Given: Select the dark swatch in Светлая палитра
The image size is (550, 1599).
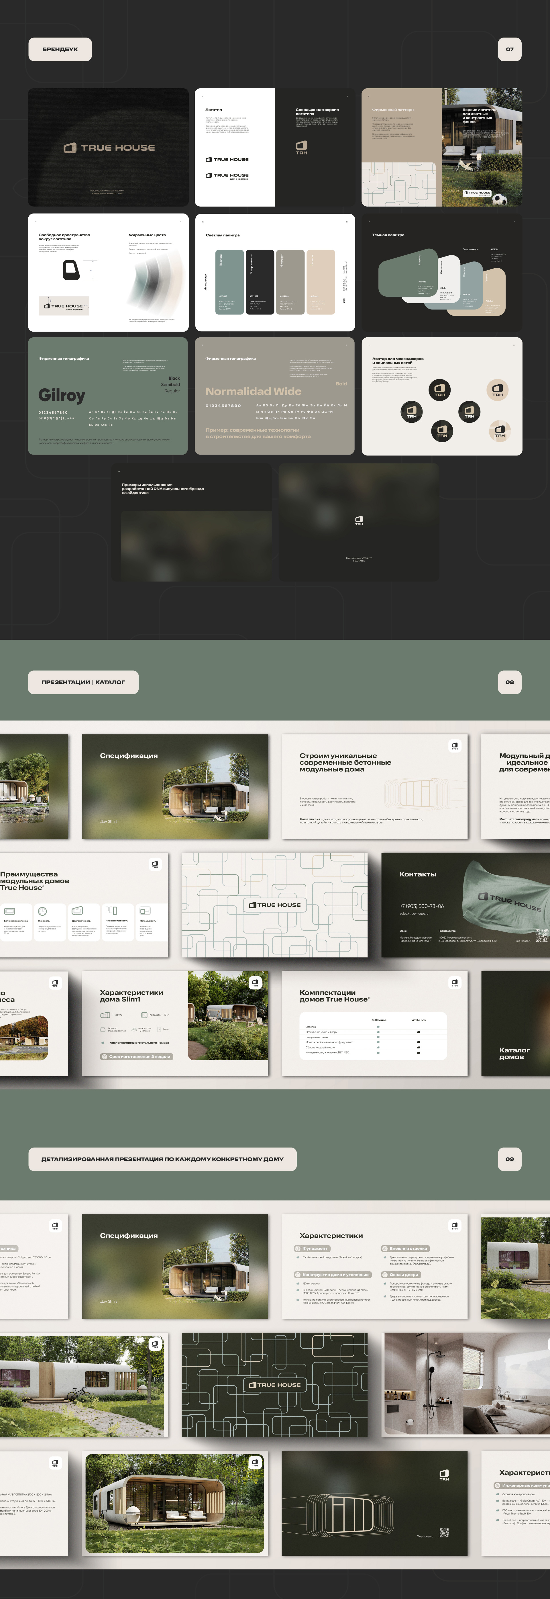Looking at the screenshot, I should [x=260, y=282].
